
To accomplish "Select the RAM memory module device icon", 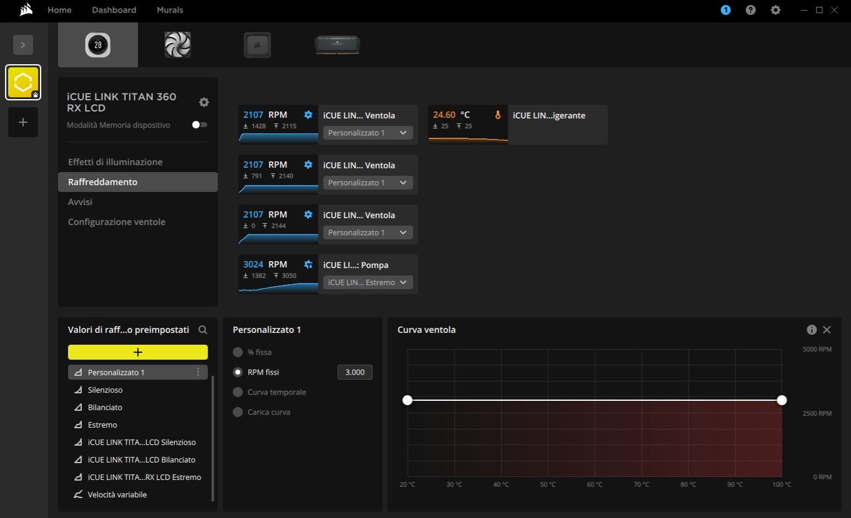I will [338, 45].
